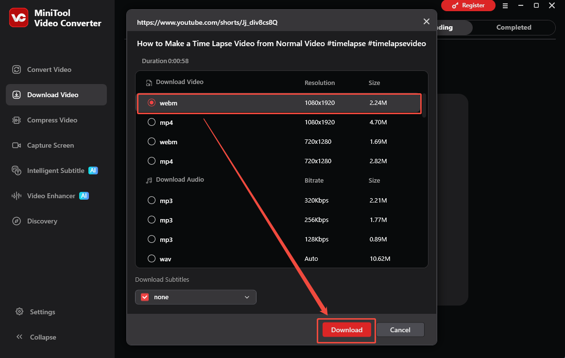Open the hamburger menu in title bar
Screen dimensions: 565x358
click(x=505, y=6)
